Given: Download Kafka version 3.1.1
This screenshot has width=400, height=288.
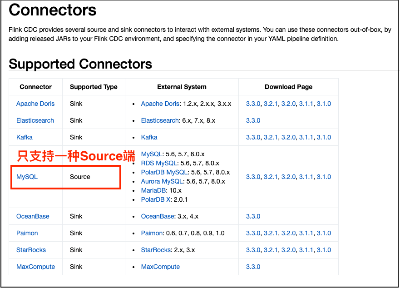Looking at the screenshot, I should (306, 137).
